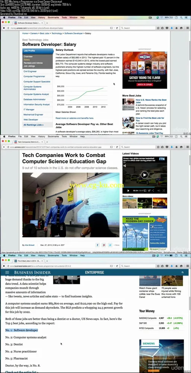Share article via Google+ icon
This screenshot has height=373, width=191.
(x=104, y=245)
